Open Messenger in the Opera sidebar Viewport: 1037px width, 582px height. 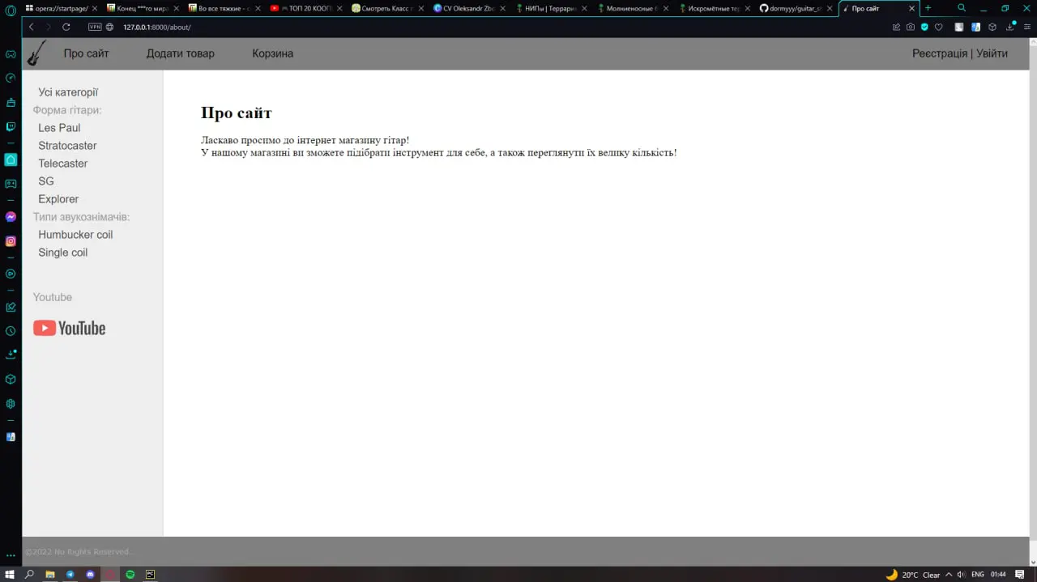click(x=11, y=217)
